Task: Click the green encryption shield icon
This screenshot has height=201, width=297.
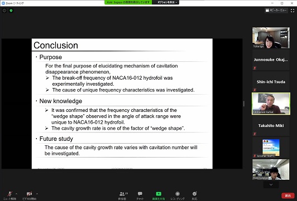Action: click(x=11, y=11)
